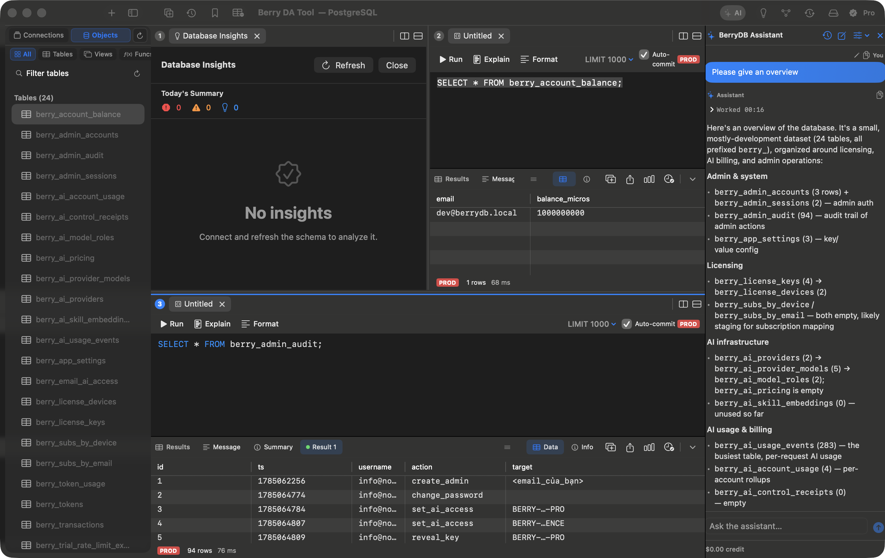Run the berry_admin_audit query in pane 3
This screenshot has height=558, width=885.
[x=172, y=324]
